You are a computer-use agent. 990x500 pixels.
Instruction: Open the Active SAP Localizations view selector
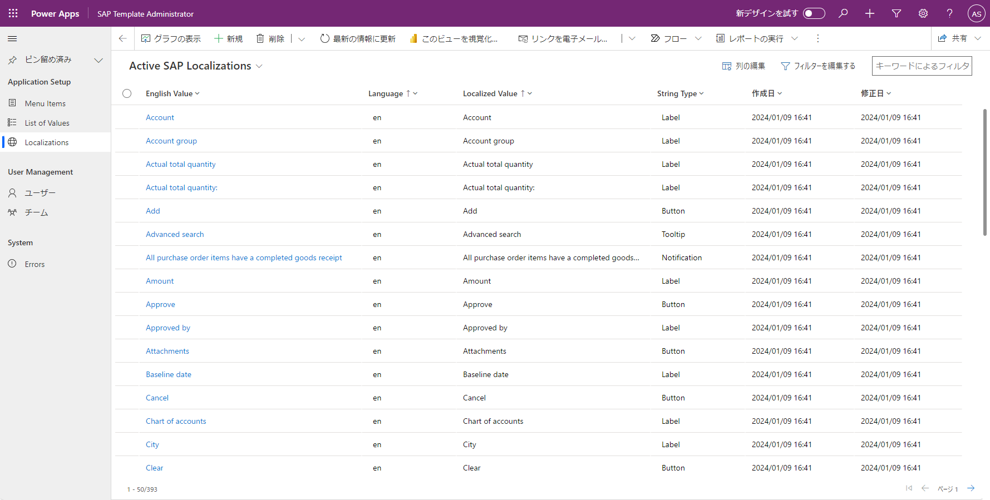pos(196,66)
